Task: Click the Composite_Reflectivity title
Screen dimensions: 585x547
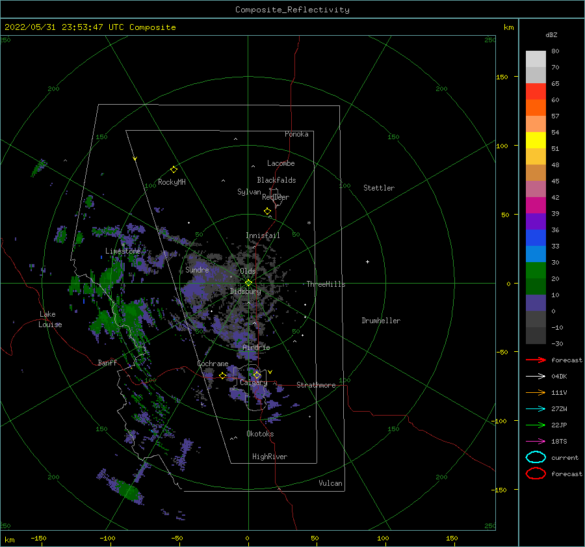Action: pyautogui.click(x=292, y=10)
